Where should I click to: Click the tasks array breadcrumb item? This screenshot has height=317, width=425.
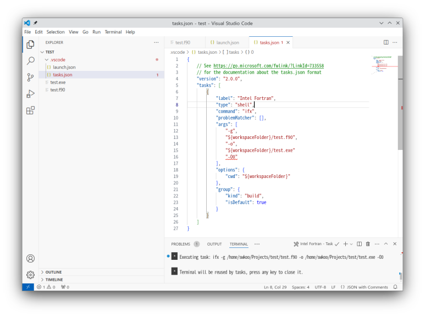click(231, 52)
